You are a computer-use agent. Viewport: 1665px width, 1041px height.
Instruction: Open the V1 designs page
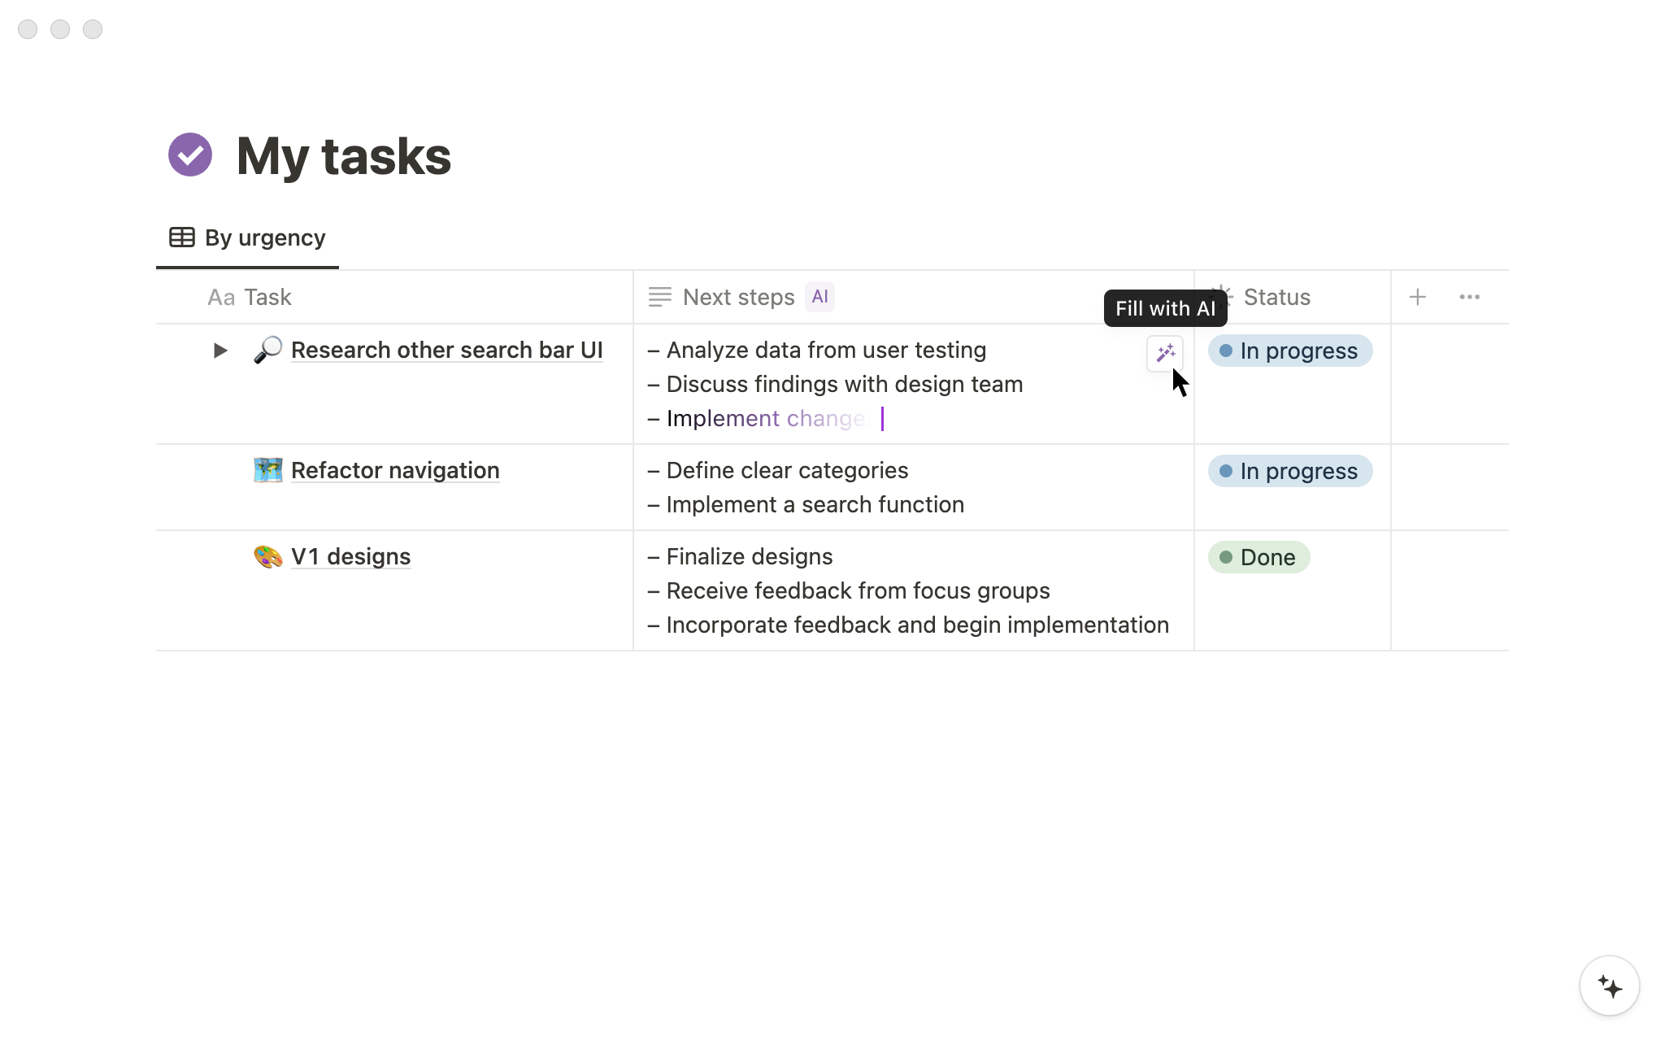(x=350, y=556)
